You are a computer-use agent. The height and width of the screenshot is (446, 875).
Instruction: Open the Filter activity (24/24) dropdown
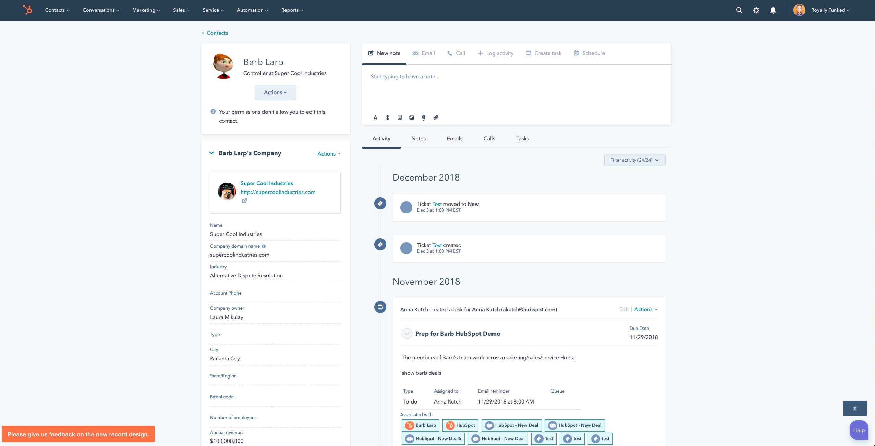pyautogui.click(x=634, y=160)
